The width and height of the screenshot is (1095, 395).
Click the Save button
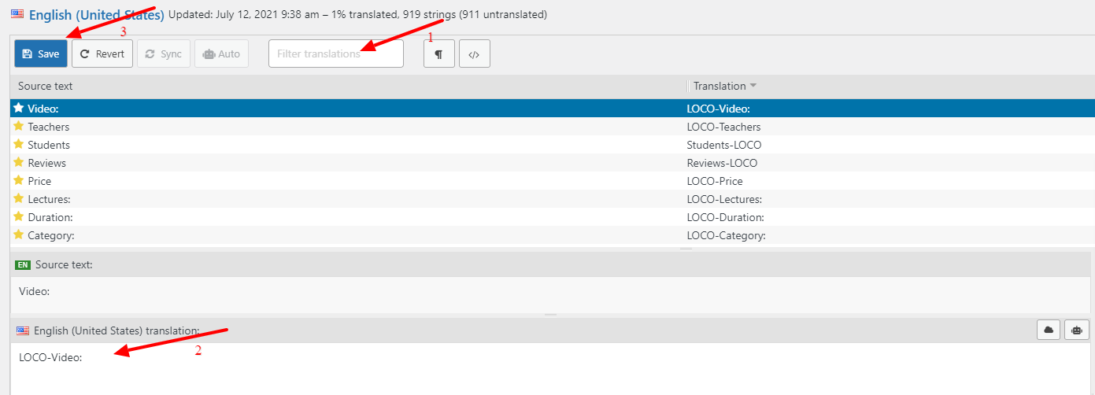(41, 54)
